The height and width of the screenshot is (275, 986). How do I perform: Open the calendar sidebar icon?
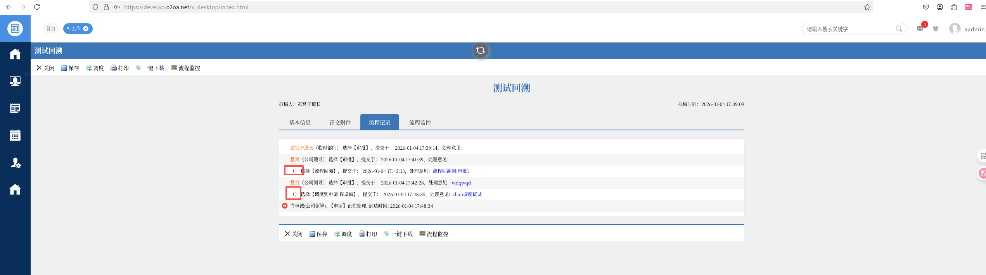coord(15,135)
